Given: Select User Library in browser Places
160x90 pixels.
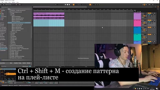Looking at the screenshot, I should [x=3, y=46].
